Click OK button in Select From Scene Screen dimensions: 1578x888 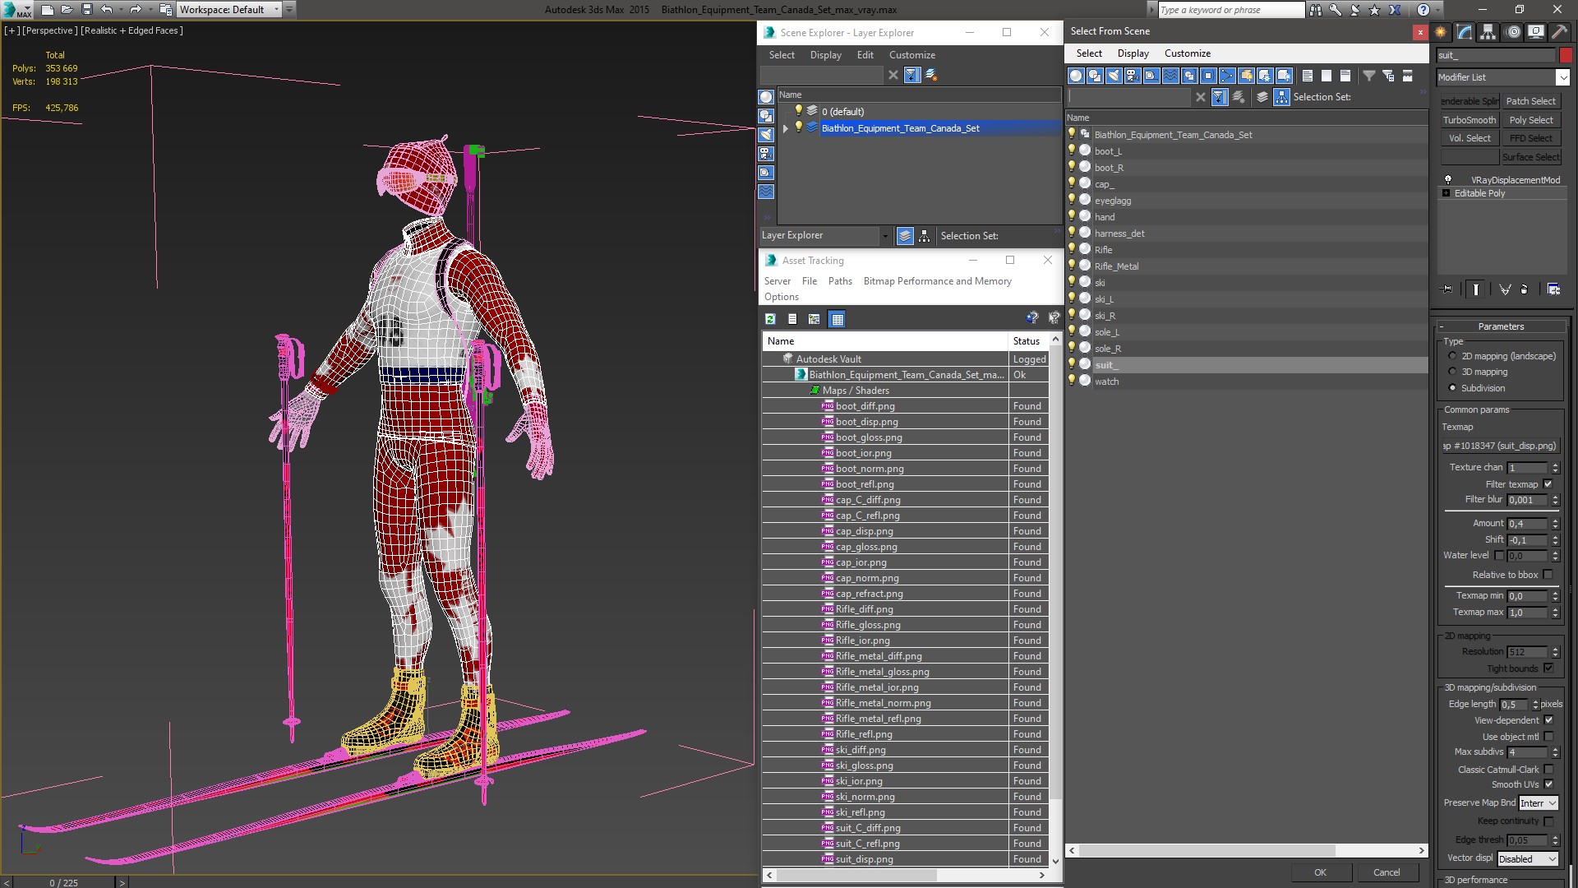pos(1320,872)
